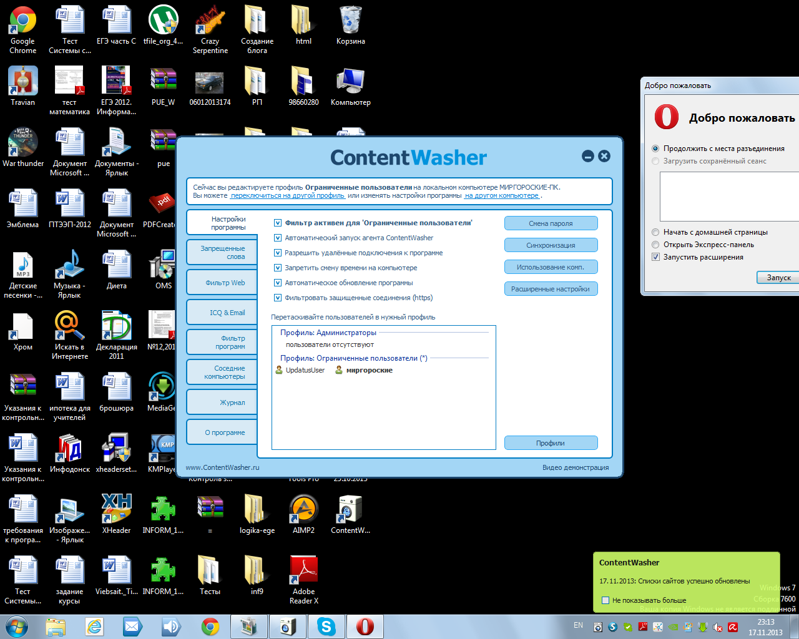Screen dimensions: 799x639
Task: Open the Инфодонск desktop icon
Action: pyautogui.click(x=70, y=453)
